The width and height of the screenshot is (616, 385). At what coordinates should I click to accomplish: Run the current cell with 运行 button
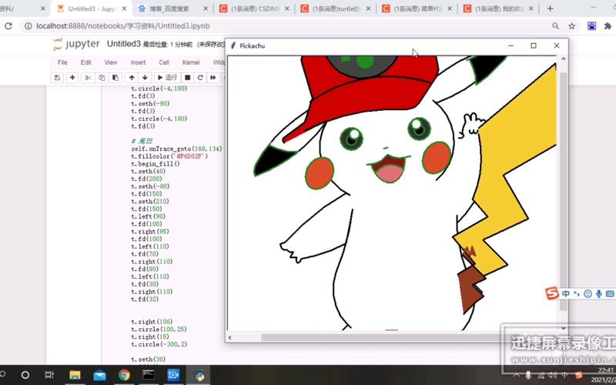[167, 78]
